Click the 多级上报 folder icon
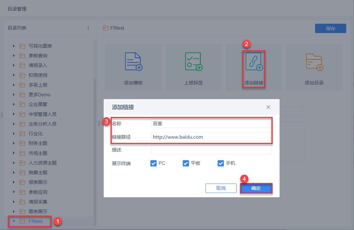354x230 pixels. pyautogui.click(x=22, y=85)
